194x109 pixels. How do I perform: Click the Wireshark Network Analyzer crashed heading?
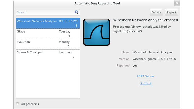click(x=145, y=20)
